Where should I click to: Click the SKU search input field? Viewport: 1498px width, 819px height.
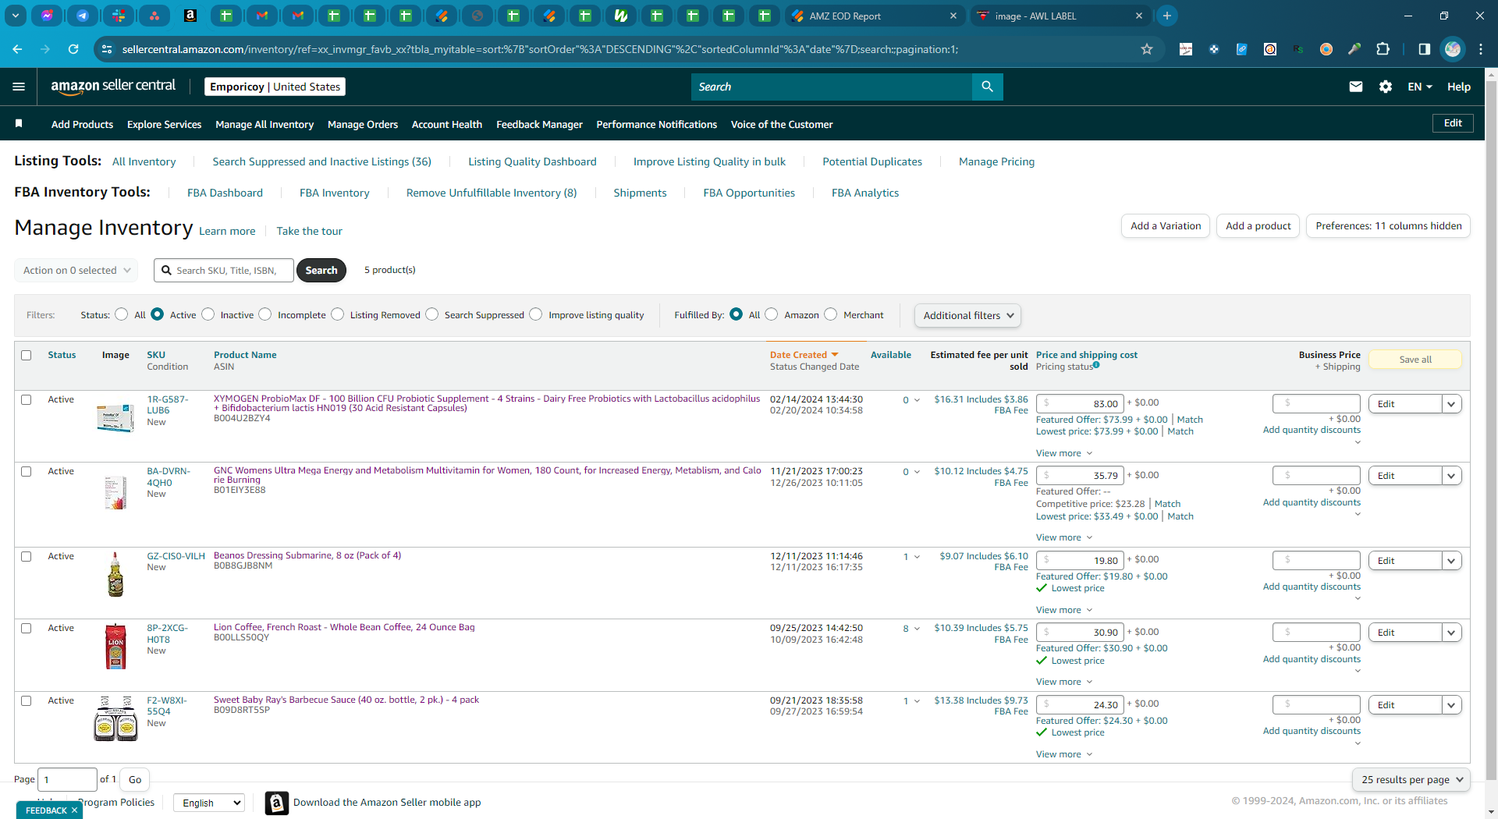(x=224, y=270)
